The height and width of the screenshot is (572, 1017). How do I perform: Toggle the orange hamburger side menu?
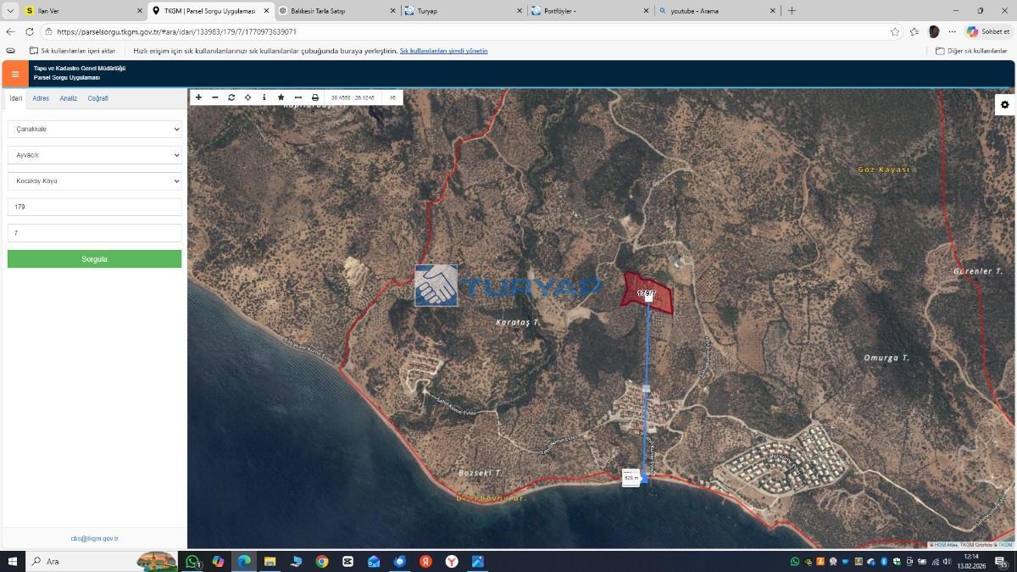(x=15, y=74)
